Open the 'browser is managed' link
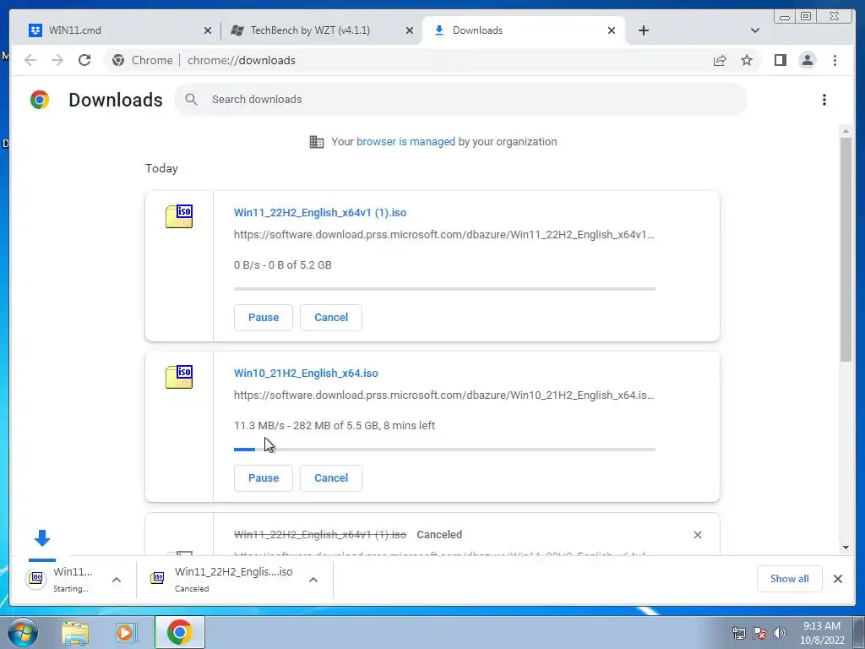Viewport: 865px width, 649px height. coord(405,142)
